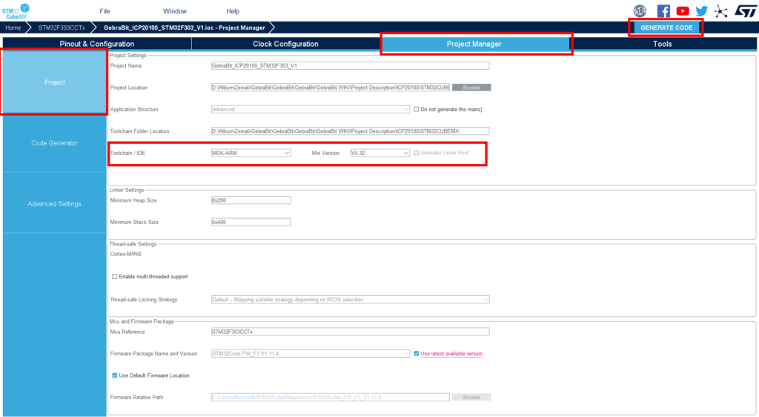Browse for the Project Location

click(471, 87)
